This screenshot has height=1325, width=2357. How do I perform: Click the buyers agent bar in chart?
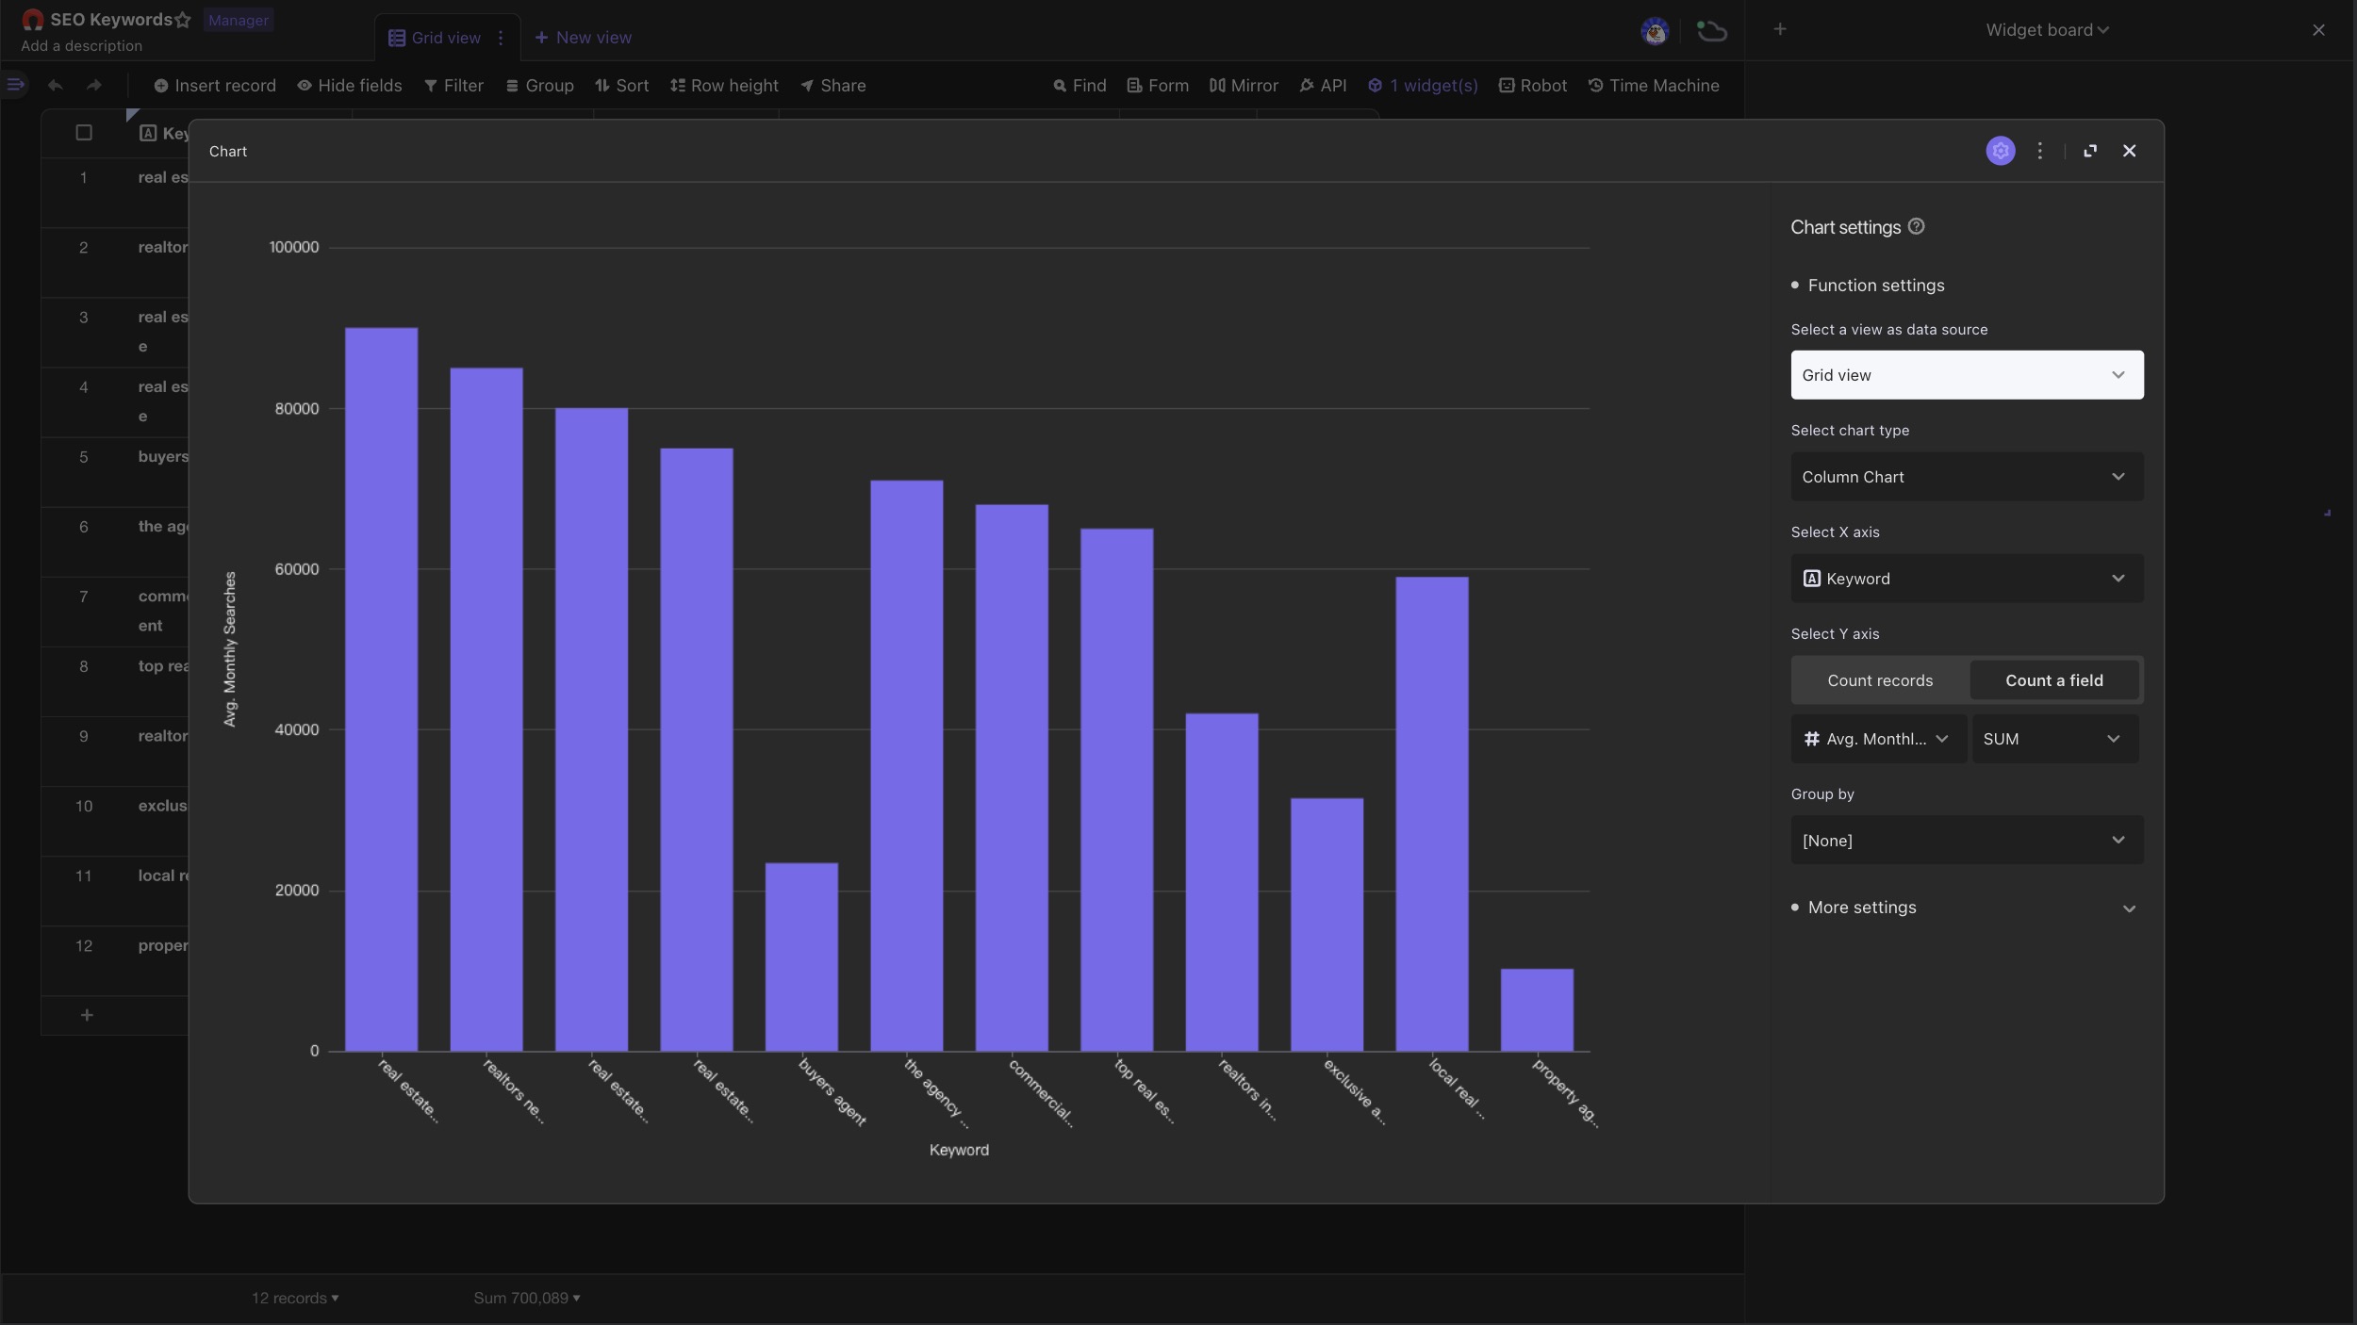pyautogui.click(x=801, y=957)
